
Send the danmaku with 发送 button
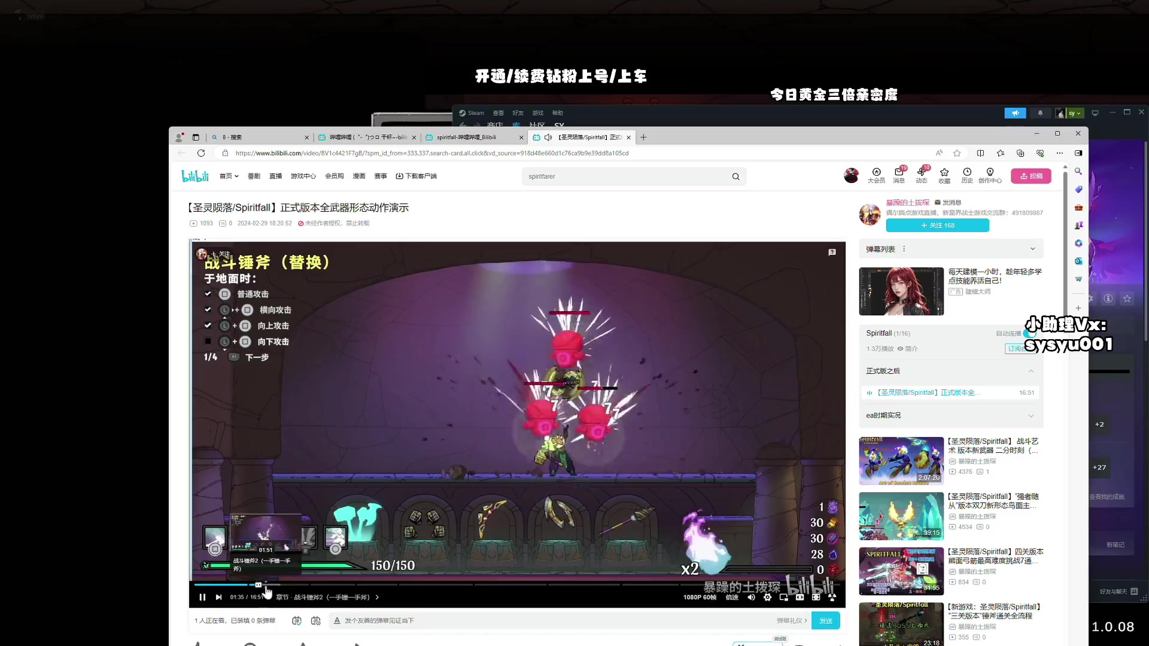[826, 621]
